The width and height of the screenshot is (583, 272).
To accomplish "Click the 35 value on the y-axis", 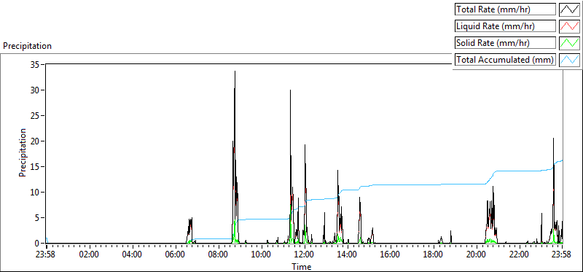I will click(x=35, y=64).
